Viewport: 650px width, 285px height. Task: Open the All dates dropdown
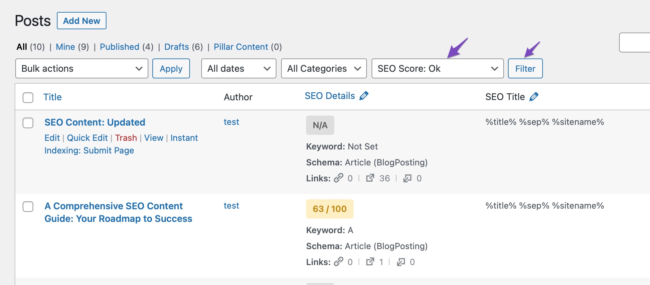(x=239, y=68)
